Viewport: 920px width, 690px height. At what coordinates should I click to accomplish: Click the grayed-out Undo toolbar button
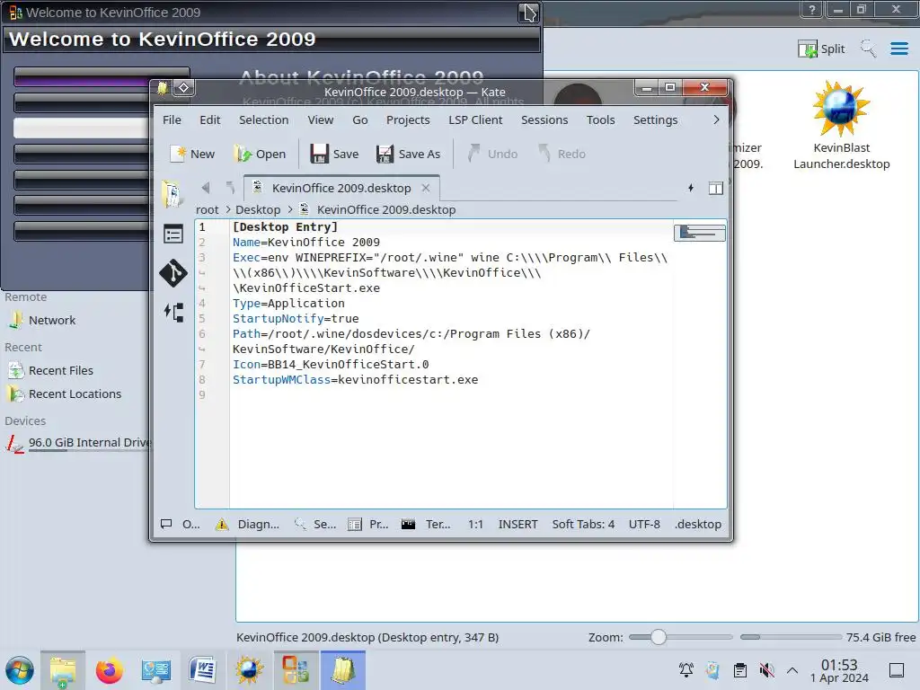click(493, 154)
